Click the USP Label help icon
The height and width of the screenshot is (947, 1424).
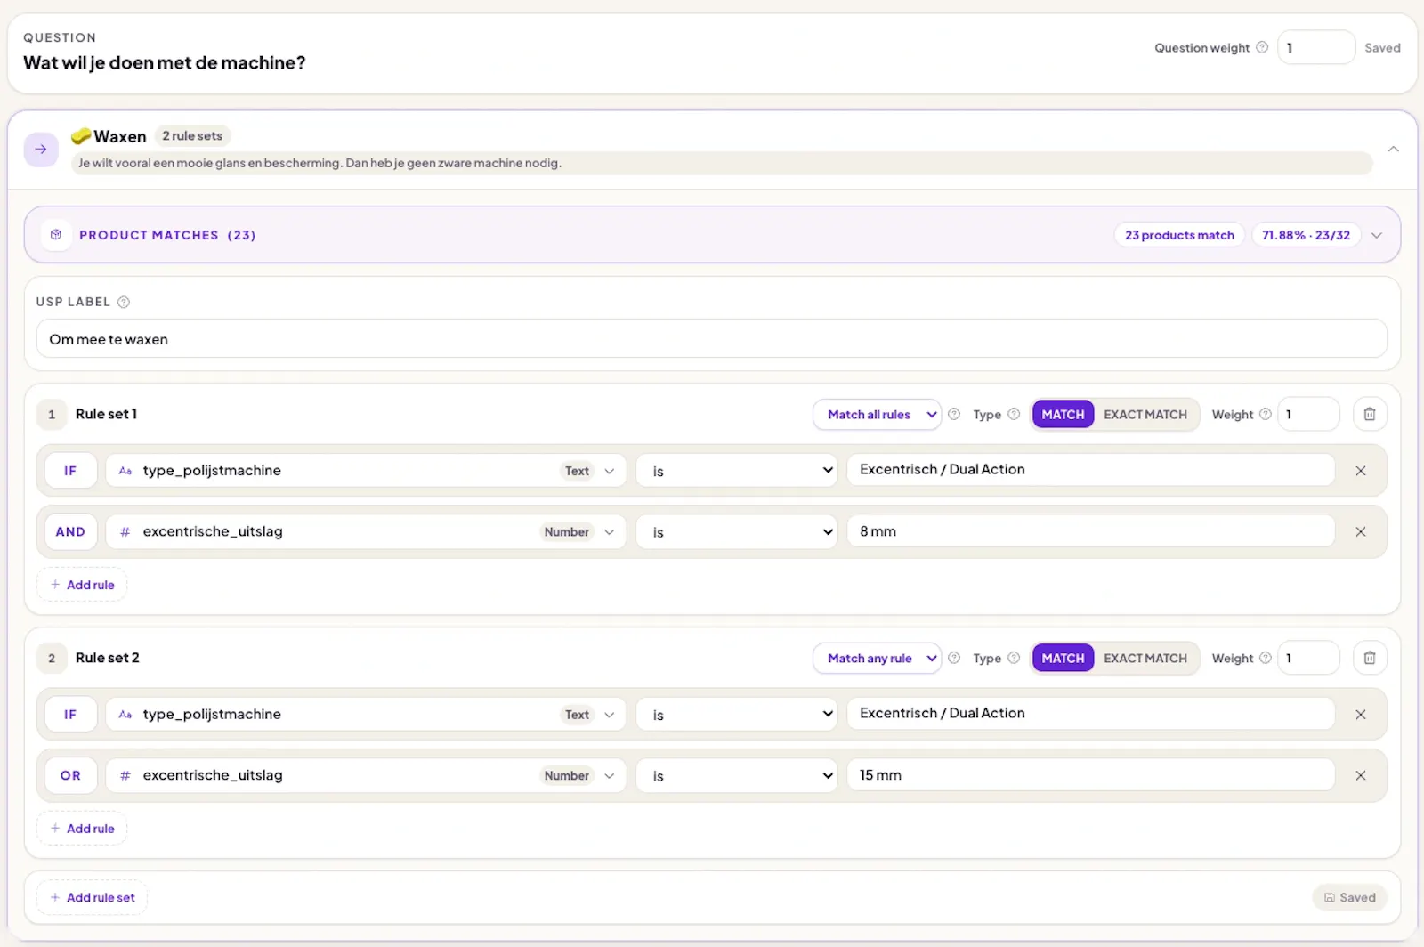point(124,302)
